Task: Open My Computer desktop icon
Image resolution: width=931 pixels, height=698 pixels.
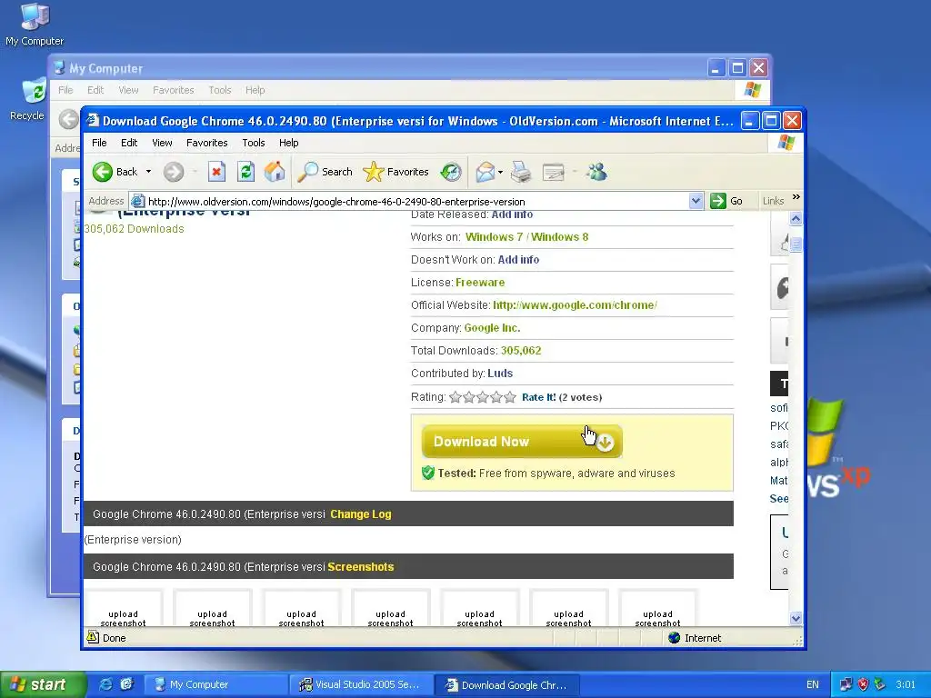Action: 35,24
